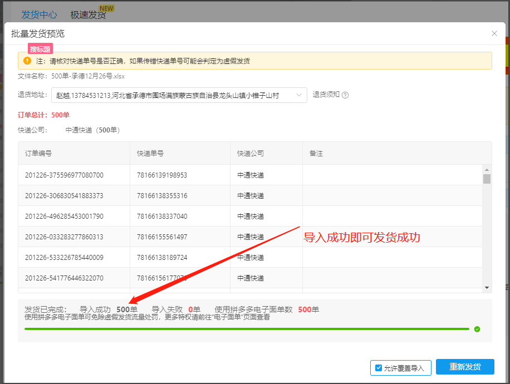Click tracking number 78166138355316

162,196
